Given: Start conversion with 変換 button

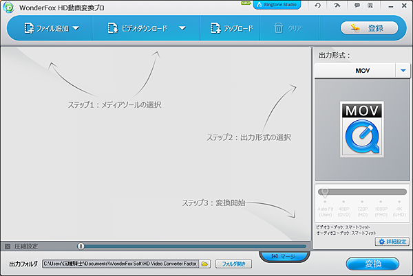Looking at the screenshot, I should pos(372,264).
